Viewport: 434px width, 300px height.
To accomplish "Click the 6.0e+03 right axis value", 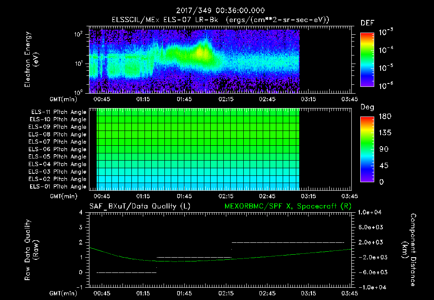I will point(370,227).
